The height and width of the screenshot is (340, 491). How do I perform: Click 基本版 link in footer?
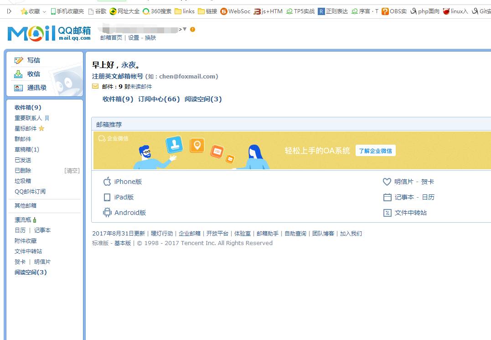123,243
